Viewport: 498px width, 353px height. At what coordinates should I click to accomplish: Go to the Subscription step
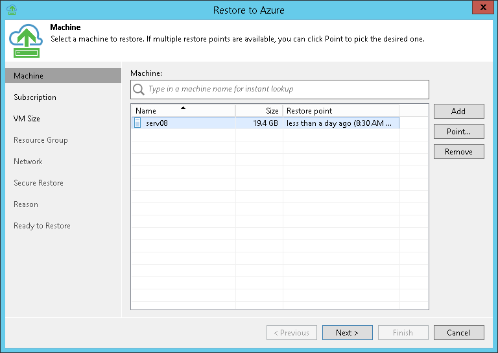point(35,97)
